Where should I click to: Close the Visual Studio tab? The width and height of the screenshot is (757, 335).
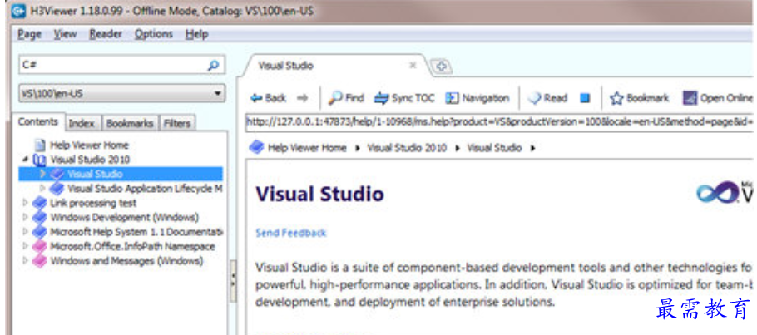[x=413, y=66]
